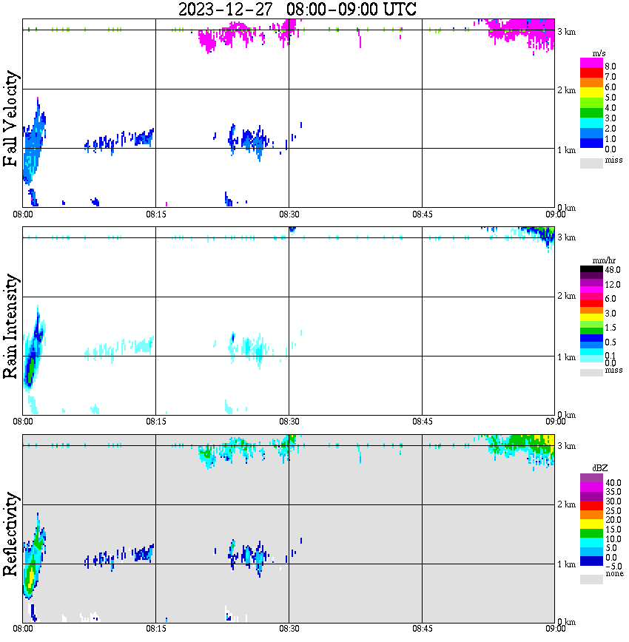Click the 35.0 value in the dBZ legend

613,492
